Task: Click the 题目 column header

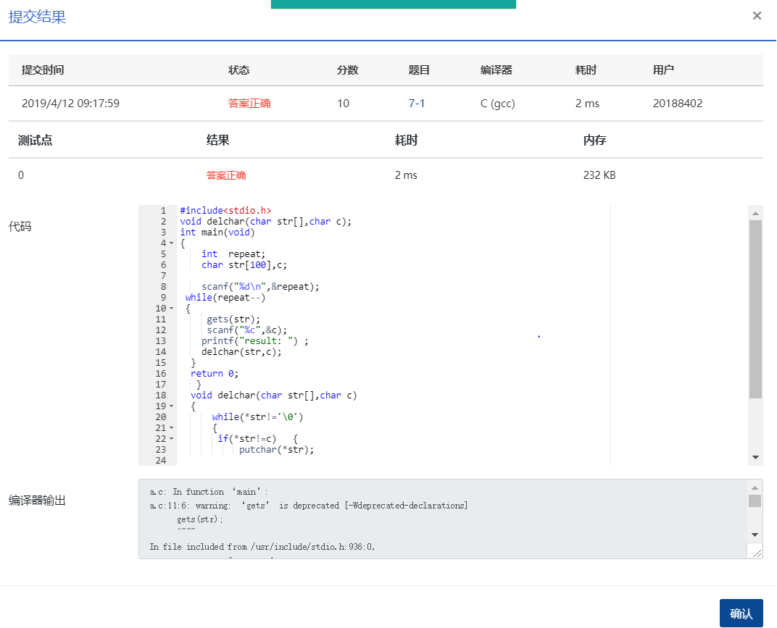Action: point(419,70)
